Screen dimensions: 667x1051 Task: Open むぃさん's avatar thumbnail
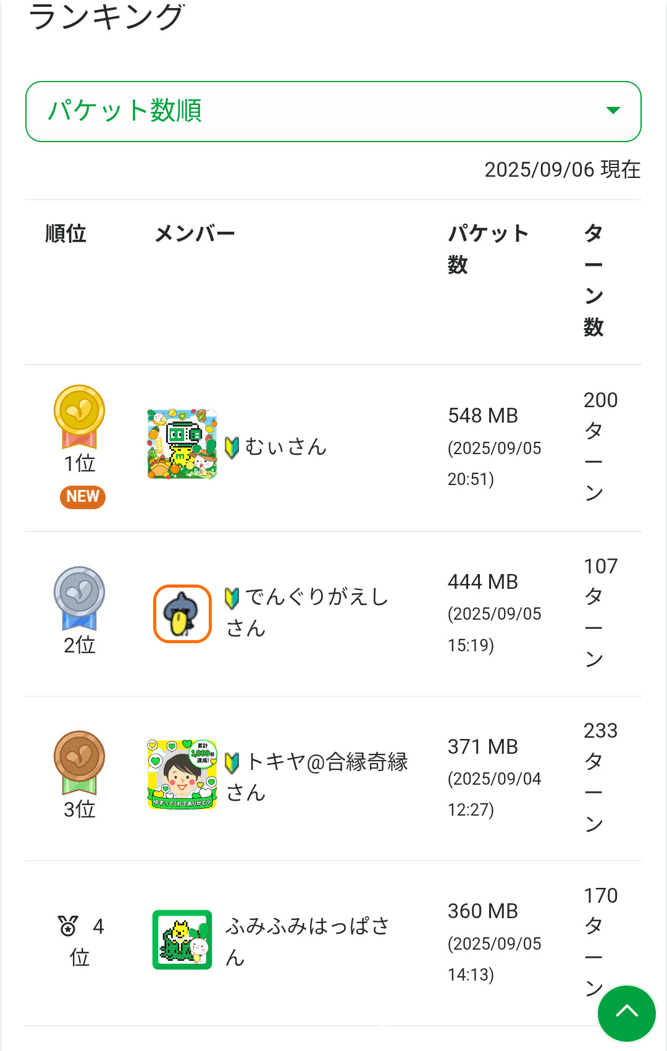point(182,444)
